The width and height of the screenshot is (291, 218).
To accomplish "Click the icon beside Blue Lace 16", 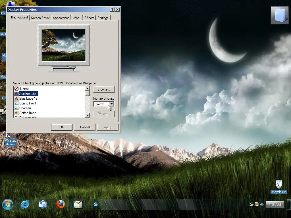I will click(16, 98).
